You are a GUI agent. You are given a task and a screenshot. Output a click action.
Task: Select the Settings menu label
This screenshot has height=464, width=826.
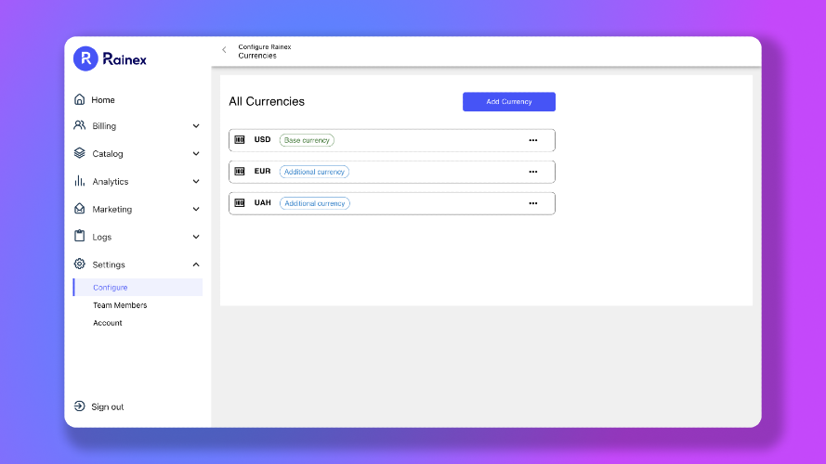(109, 264)
